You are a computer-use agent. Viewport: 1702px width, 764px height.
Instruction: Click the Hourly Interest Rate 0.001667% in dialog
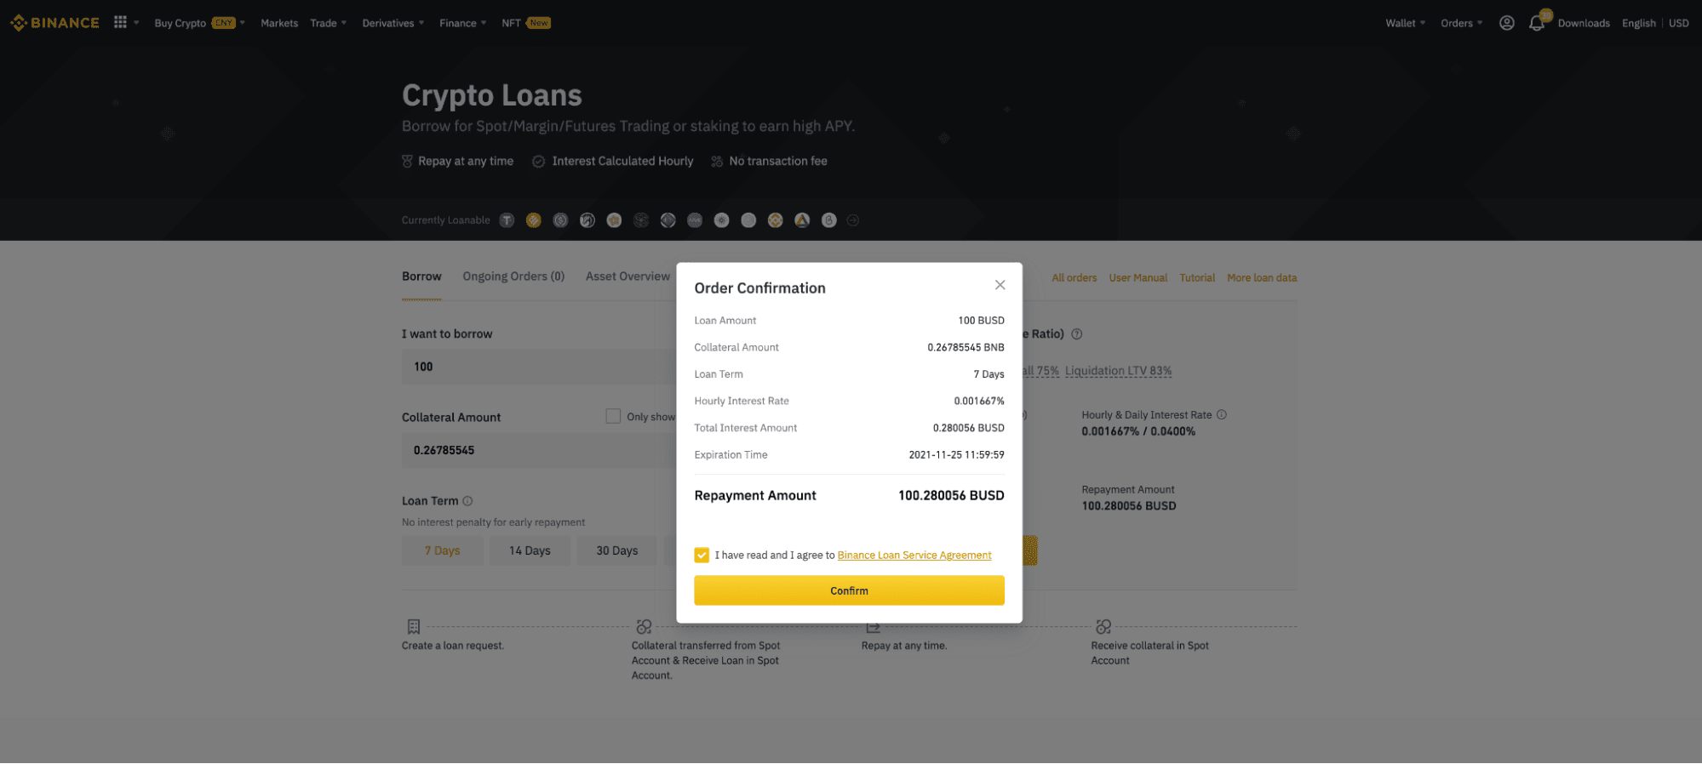click(979, 401)
